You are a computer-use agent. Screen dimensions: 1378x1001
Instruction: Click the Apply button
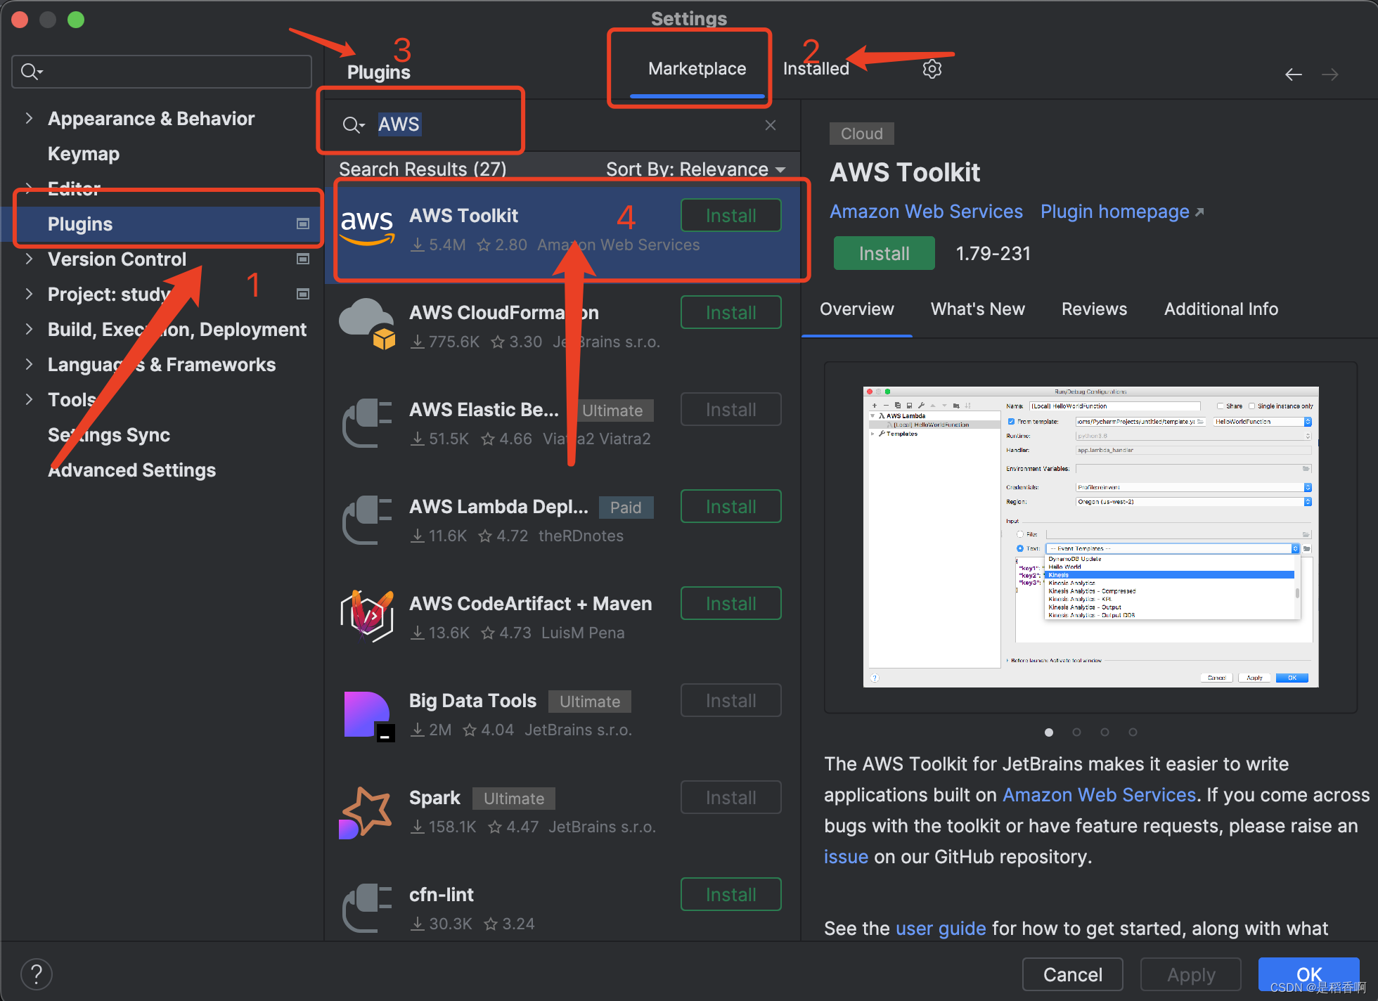click(1190, 974)
